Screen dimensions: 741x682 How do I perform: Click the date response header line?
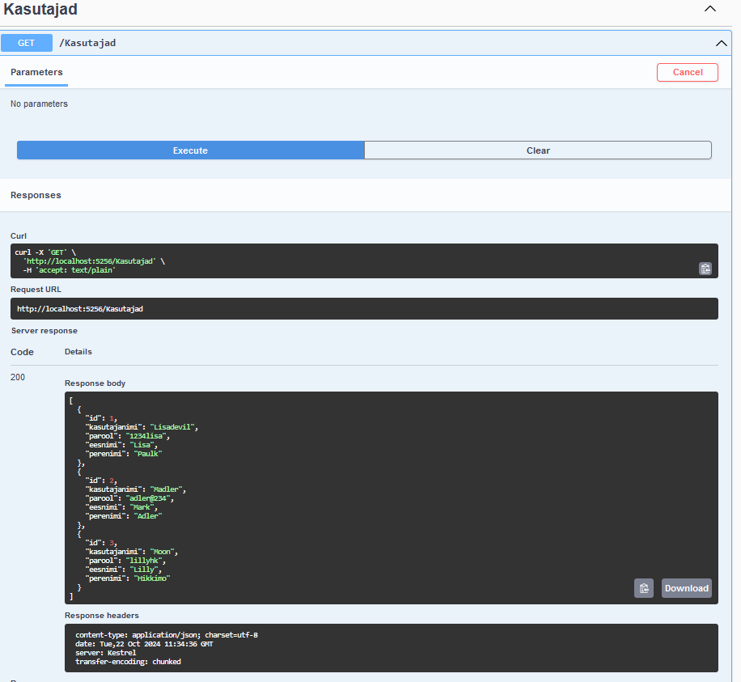click(x=144, y=644)
